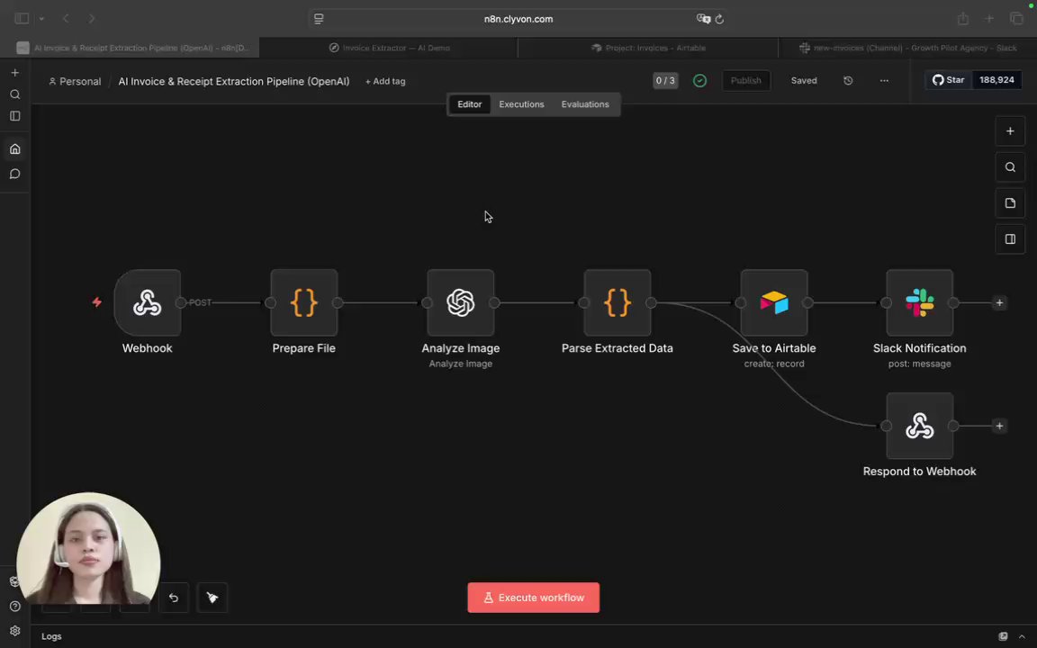This screenshot has height=648, width=1037.
Task: Click the canvas add-node plus button
Action: tap(1010, 130)
